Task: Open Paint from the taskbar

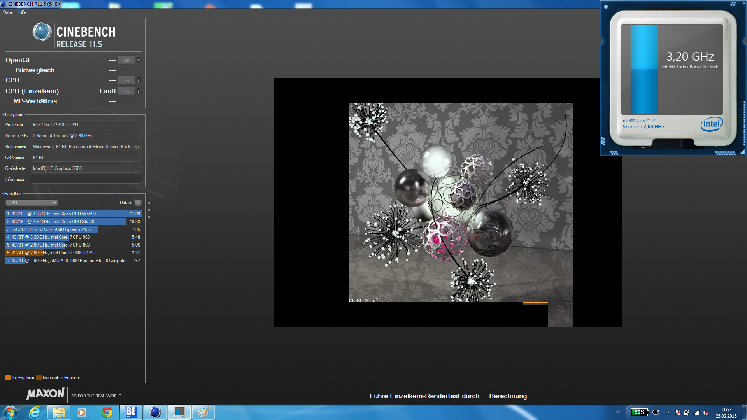Action: pyautogui.click(x=203, y=412)
